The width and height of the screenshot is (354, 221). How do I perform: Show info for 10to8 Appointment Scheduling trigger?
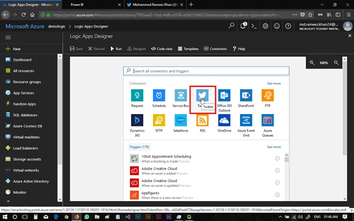click(x=277, y=158)
